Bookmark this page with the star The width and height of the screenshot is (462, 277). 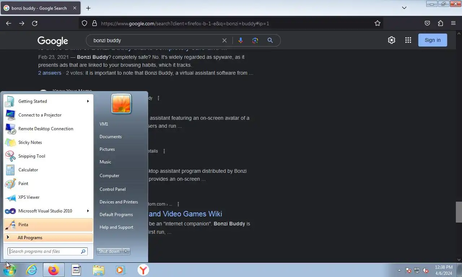[x=378, y=23]
